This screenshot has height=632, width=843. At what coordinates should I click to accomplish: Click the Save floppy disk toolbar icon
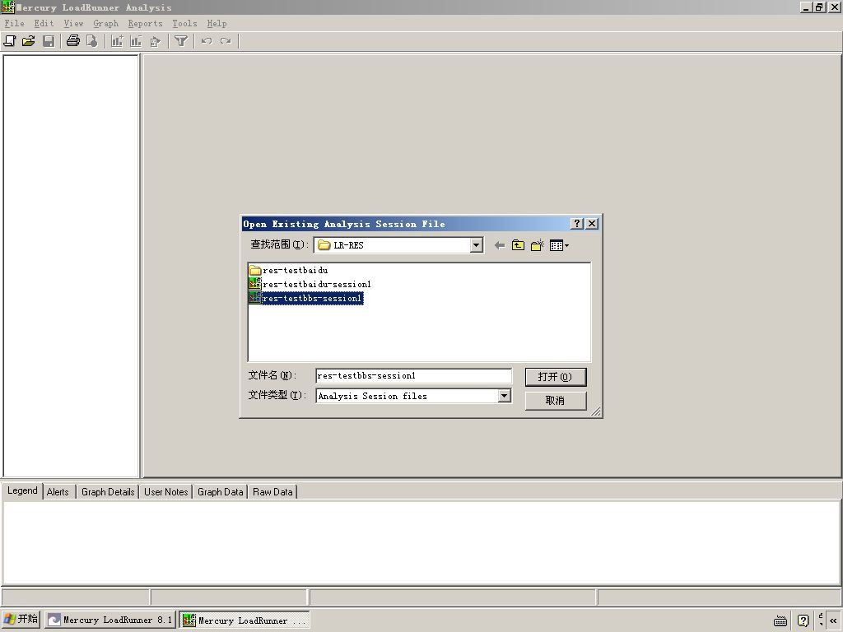[49, 41]
